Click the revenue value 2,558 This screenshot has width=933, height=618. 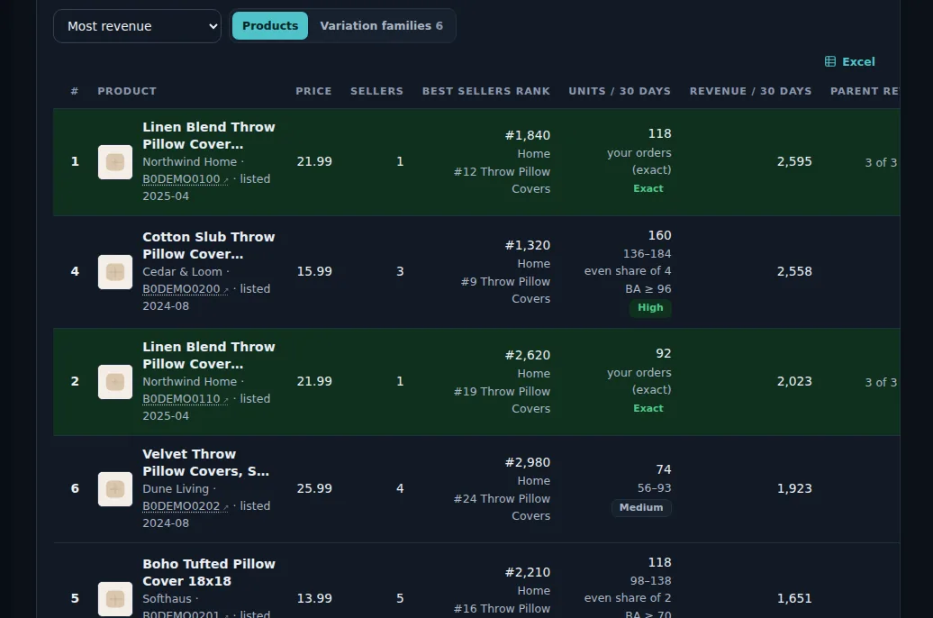(x=794, y=271)
